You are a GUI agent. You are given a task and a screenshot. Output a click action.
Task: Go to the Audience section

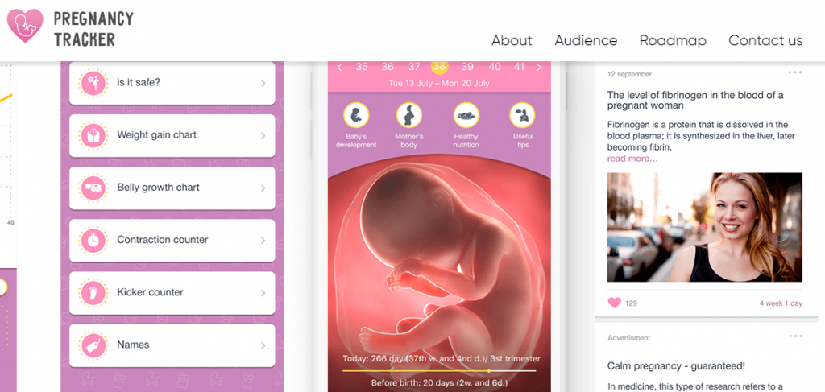point(586,40)
